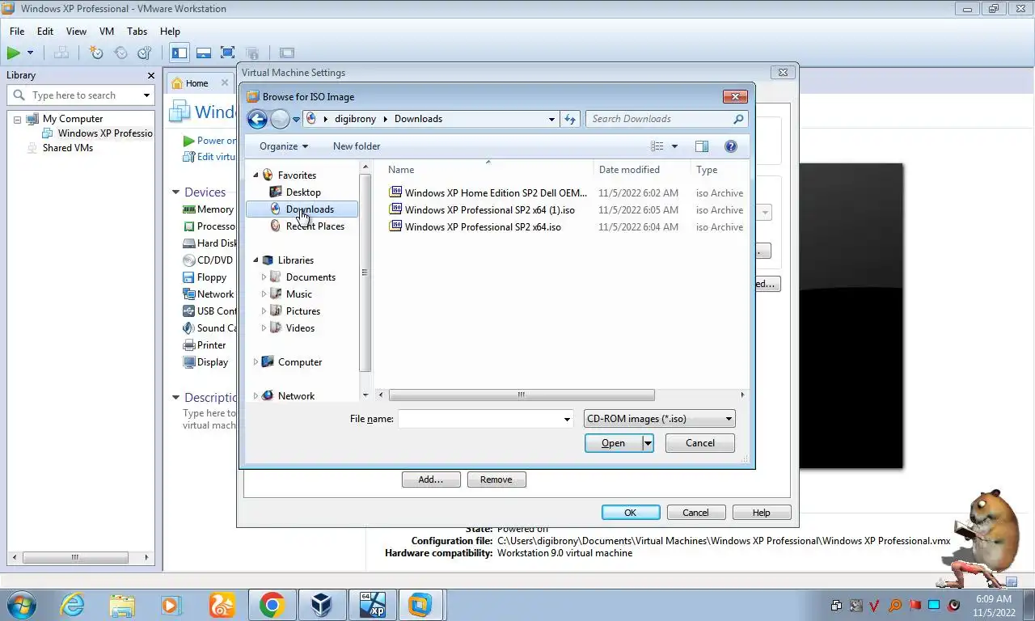
Task: Sort files by Date modified column
Action: coord(629,170)
